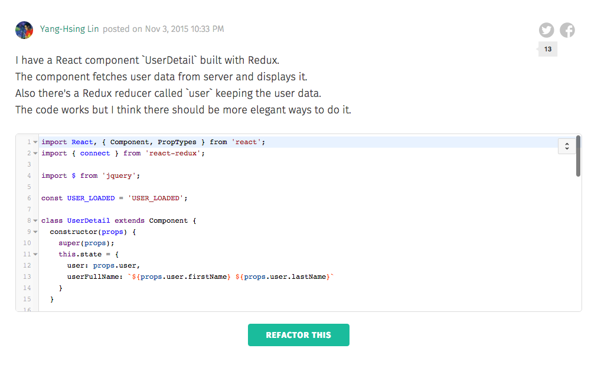Click props.user.firstName inside the template string
The image size is (601, 384).
tap(183, 276)
